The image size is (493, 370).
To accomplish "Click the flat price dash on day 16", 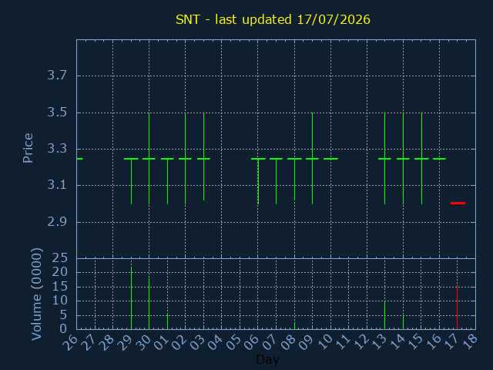I will pos(439,159).
